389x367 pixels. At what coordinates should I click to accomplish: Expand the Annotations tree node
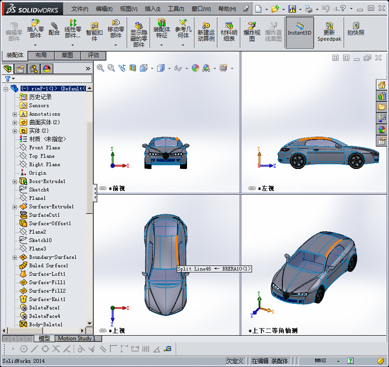click(x=14, y=114)
